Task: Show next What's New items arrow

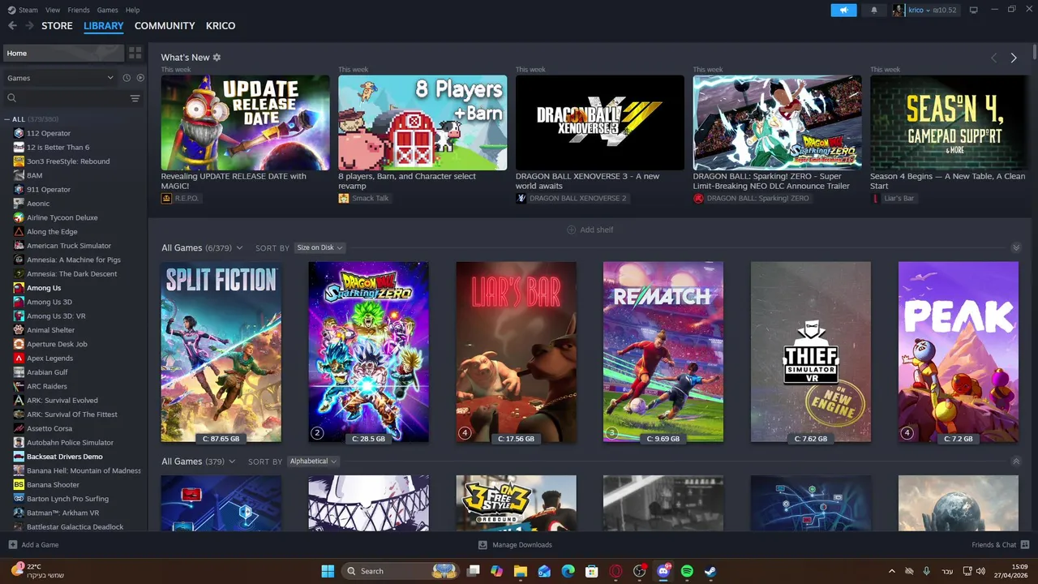Action: click(1014, 58)
